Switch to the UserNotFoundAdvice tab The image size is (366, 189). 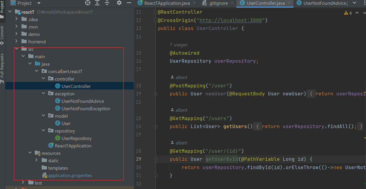[322, 3]
